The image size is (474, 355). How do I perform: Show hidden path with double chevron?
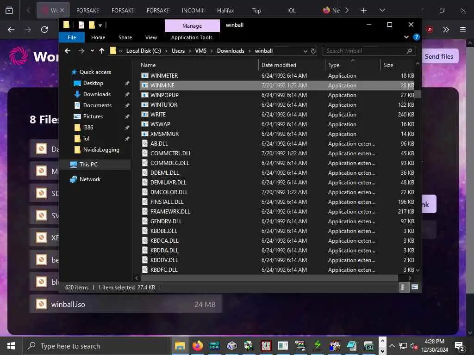(121, 51)
